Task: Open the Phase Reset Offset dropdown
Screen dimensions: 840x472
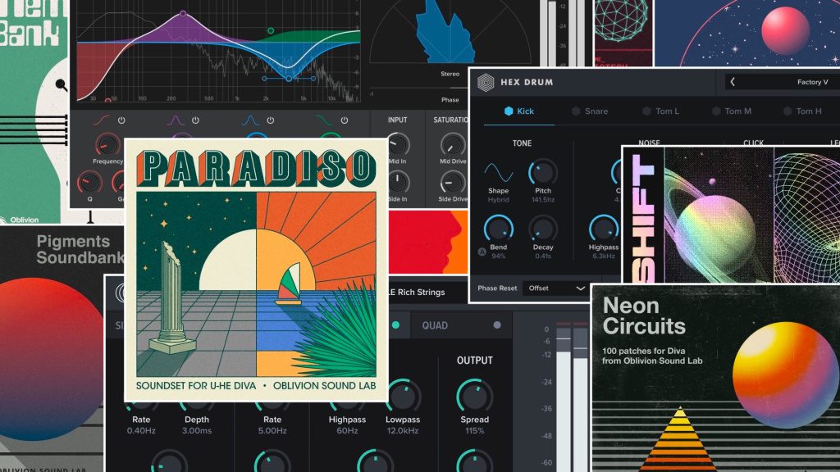Action: coord(556,288)
